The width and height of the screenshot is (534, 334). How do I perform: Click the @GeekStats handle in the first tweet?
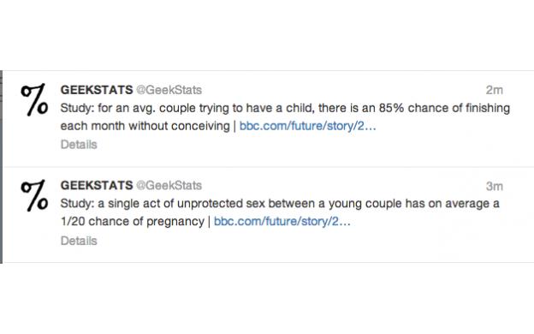[169, 90]
